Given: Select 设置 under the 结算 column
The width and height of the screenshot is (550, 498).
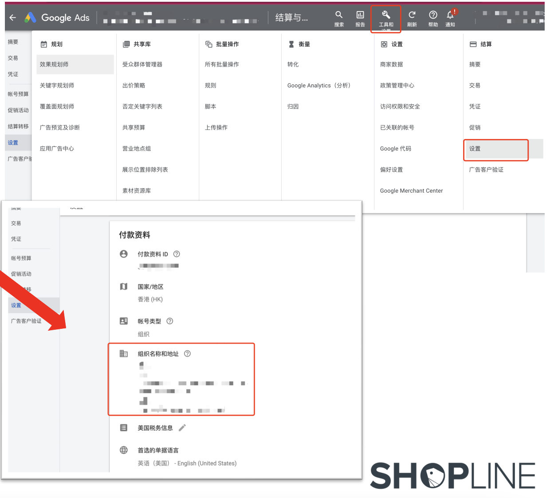Looking at the screenshot, I should [x=475, y=149].
